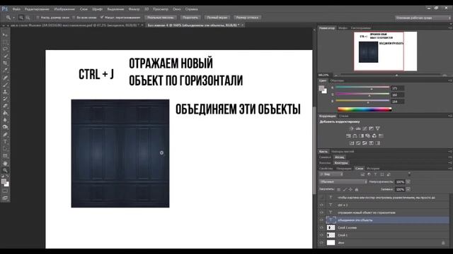453x254 pixels.
Task: Select the Hand tool
Action: click(5, 163)
